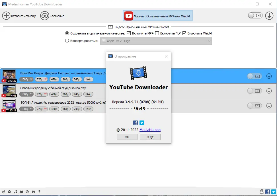Toggle the video switch for the Детройт Пистонс item
Viewport: 277px width, 196px height.
(254, 76)
